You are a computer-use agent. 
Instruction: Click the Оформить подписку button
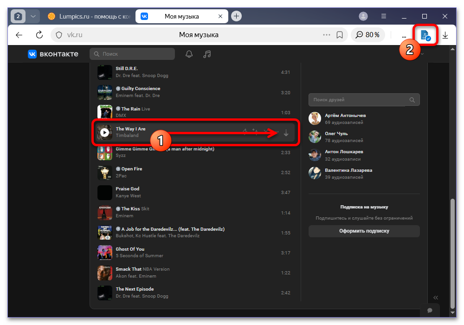tap(364, 231)
